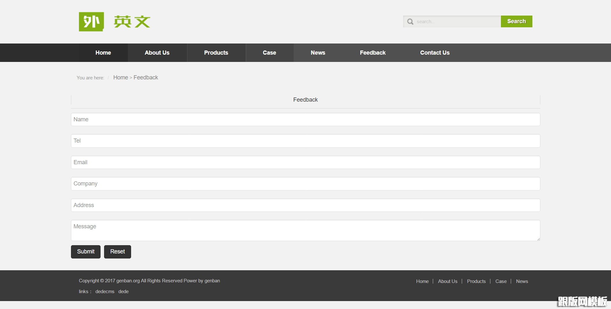This screenshot has height=309, width=611.
Task: Focus the Tel input field
Action: (x=305, y=141)
